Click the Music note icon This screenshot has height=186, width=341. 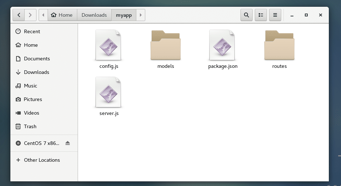(18, 86)
